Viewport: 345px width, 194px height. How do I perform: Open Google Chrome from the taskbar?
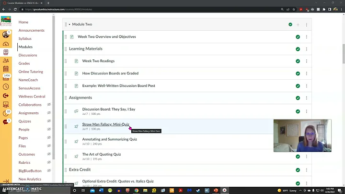pyautogui.click(x=137, y=191)
